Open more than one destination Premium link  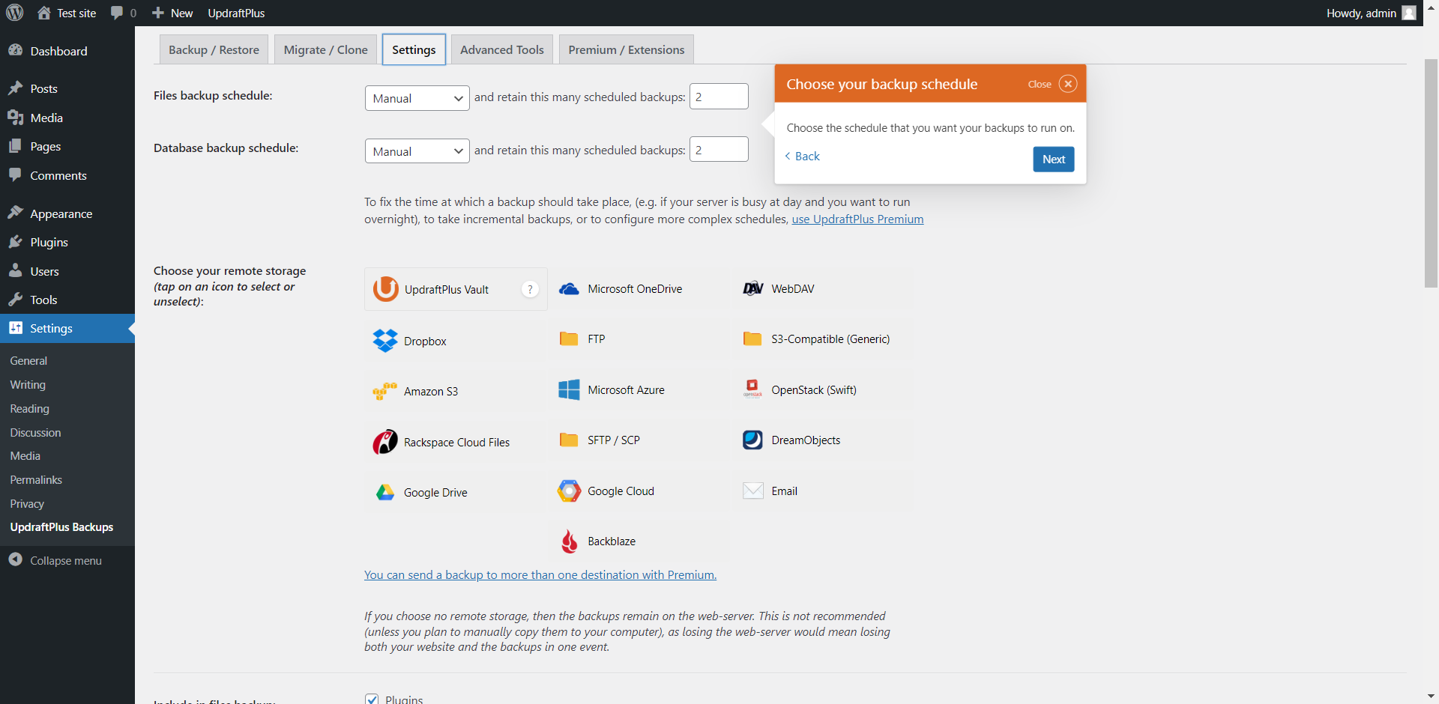tap(540, 574)
